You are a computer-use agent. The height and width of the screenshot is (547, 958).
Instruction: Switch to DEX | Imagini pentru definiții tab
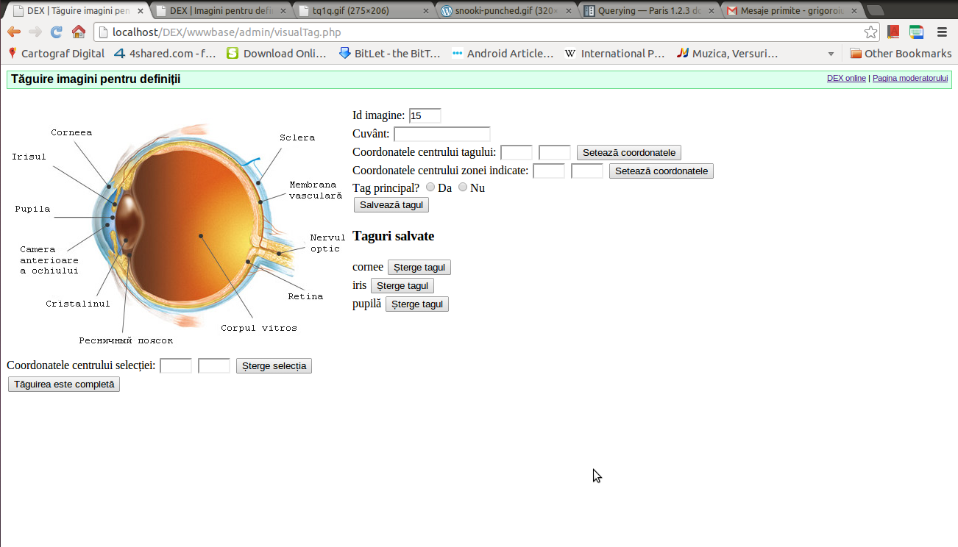click(x=221, y=11)
